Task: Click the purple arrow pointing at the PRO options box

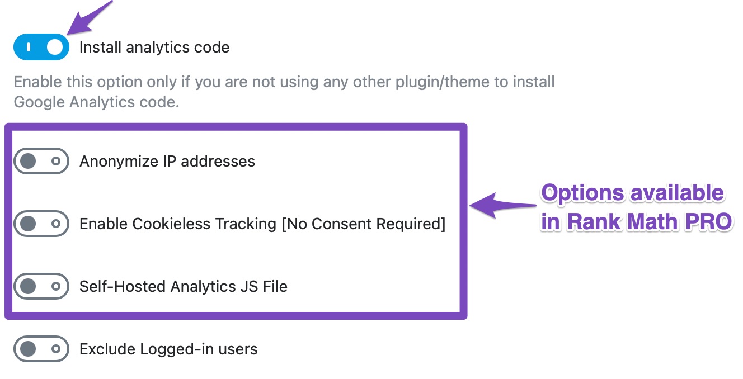Action: coord(501,205)
